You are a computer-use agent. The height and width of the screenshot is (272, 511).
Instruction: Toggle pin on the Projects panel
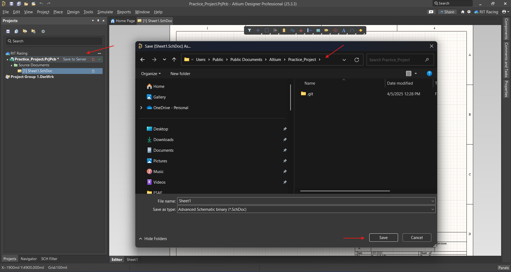[x=98, y=20]
